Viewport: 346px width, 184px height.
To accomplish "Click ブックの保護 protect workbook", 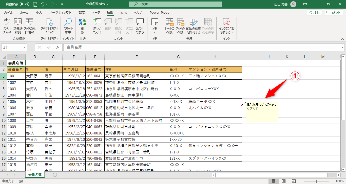I will (x=180, y=26).
